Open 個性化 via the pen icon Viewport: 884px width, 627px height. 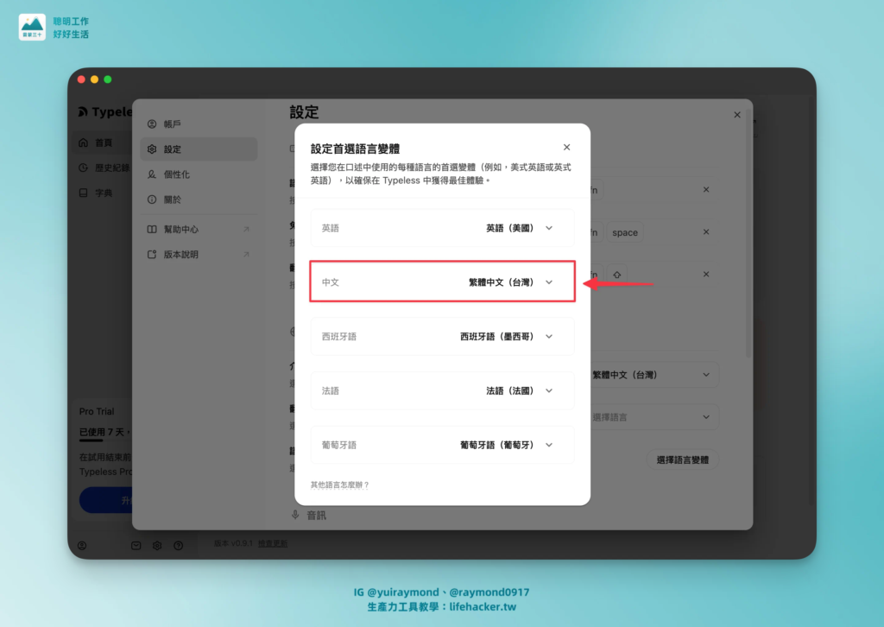[152, 174]
